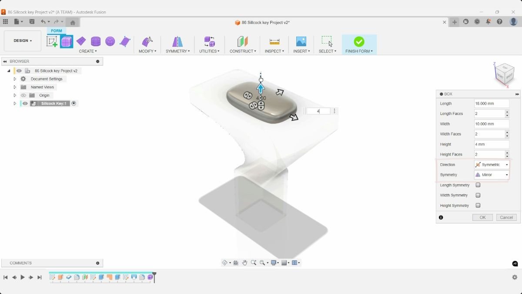Screen dimensions: 522x294
Task: Expand the Document Settings node
Action: coord(15,79)
